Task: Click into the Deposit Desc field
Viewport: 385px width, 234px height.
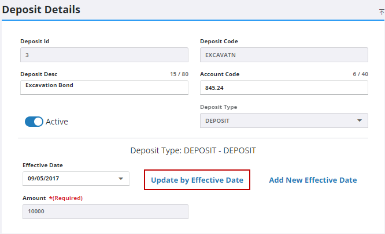Action: tap(104, 86)
